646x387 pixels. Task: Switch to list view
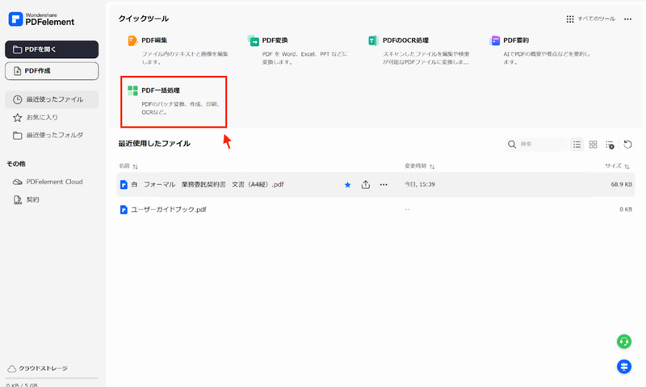577,145
